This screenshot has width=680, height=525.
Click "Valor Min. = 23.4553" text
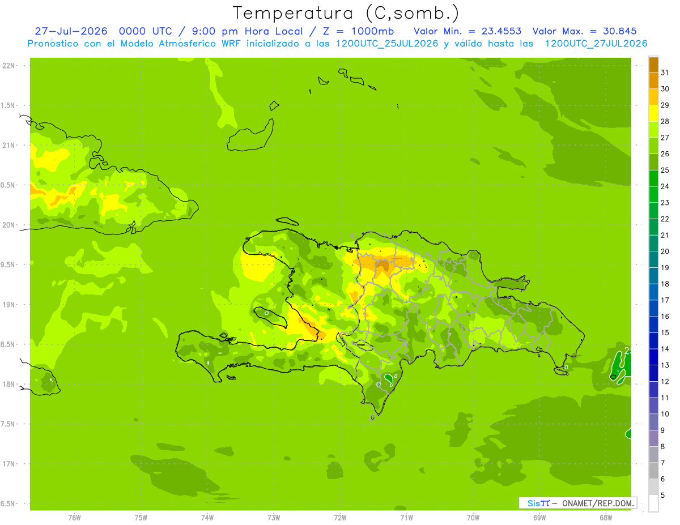(x=468, y=31)
